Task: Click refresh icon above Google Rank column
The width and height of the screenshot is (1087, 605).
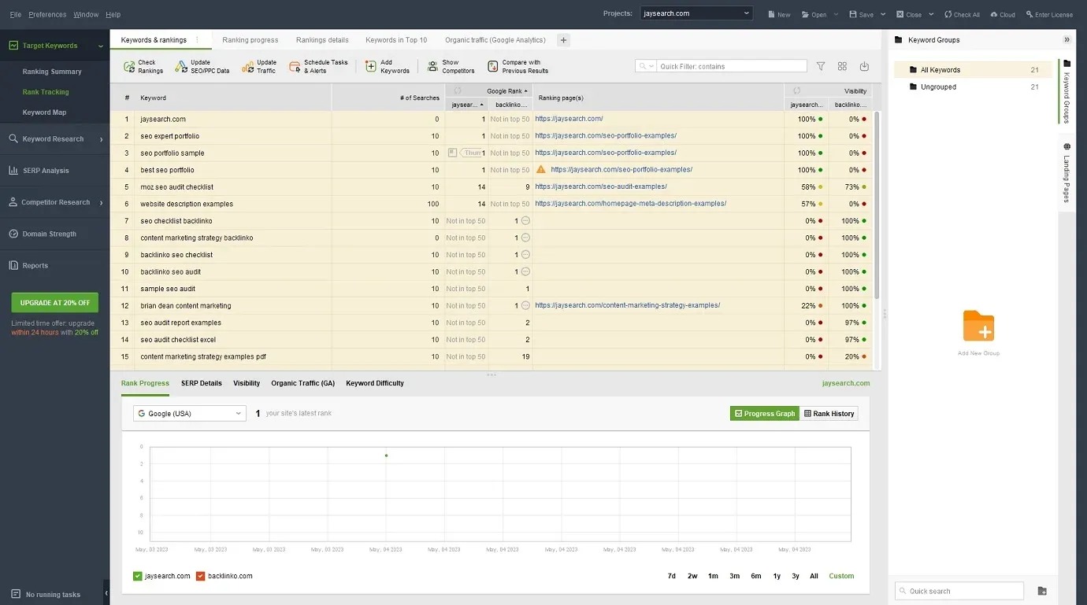Action: [x=458, y=90]
